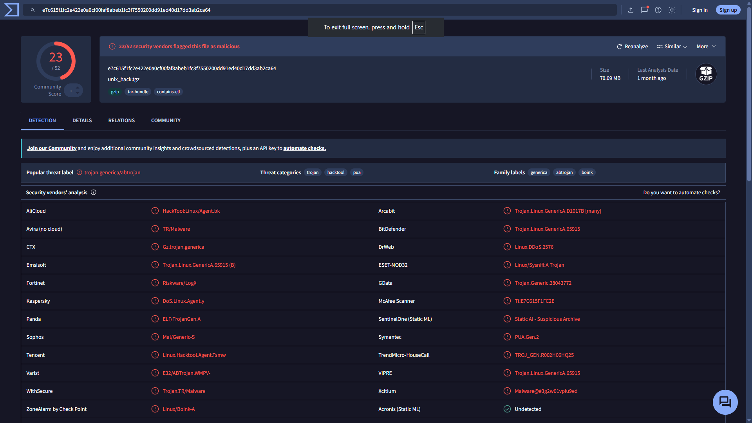Click the 23/52 detection score gauge
The width and height of the screenshot is (752, 423).
(x=56, y=61)
